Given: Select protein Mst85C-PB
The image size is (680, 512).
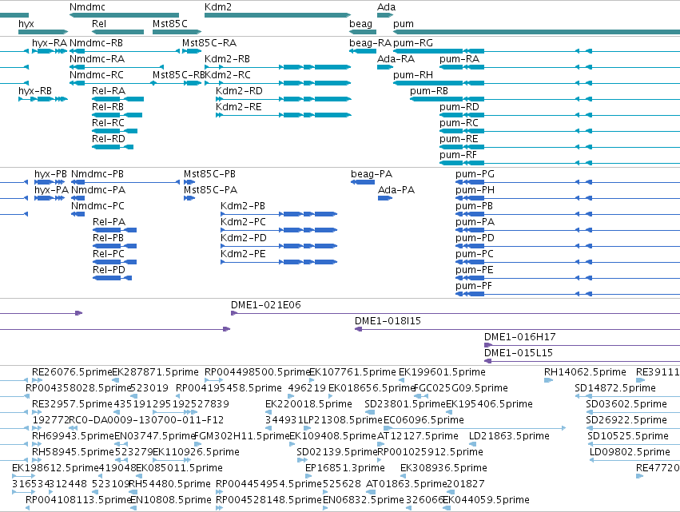Looking at the screenshot, I should click(x=209, y=174).
